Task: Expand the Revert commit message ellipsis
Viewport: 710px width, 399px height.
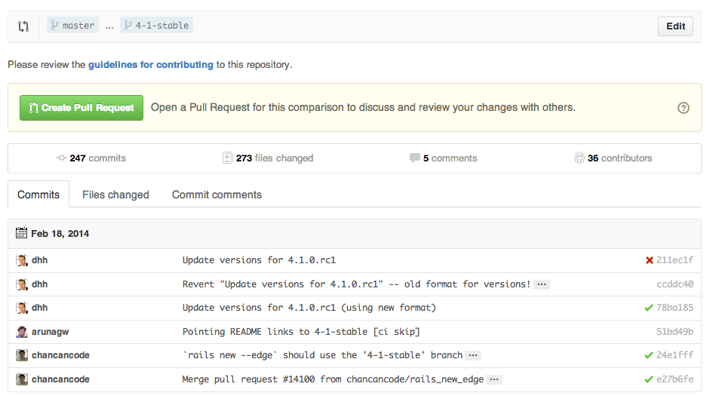Action: tap(542, 284)
